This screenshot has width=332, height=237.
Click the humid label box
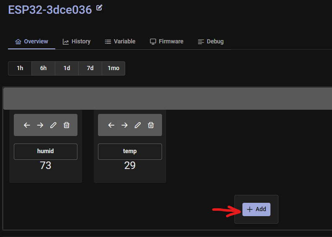[46, 151]
